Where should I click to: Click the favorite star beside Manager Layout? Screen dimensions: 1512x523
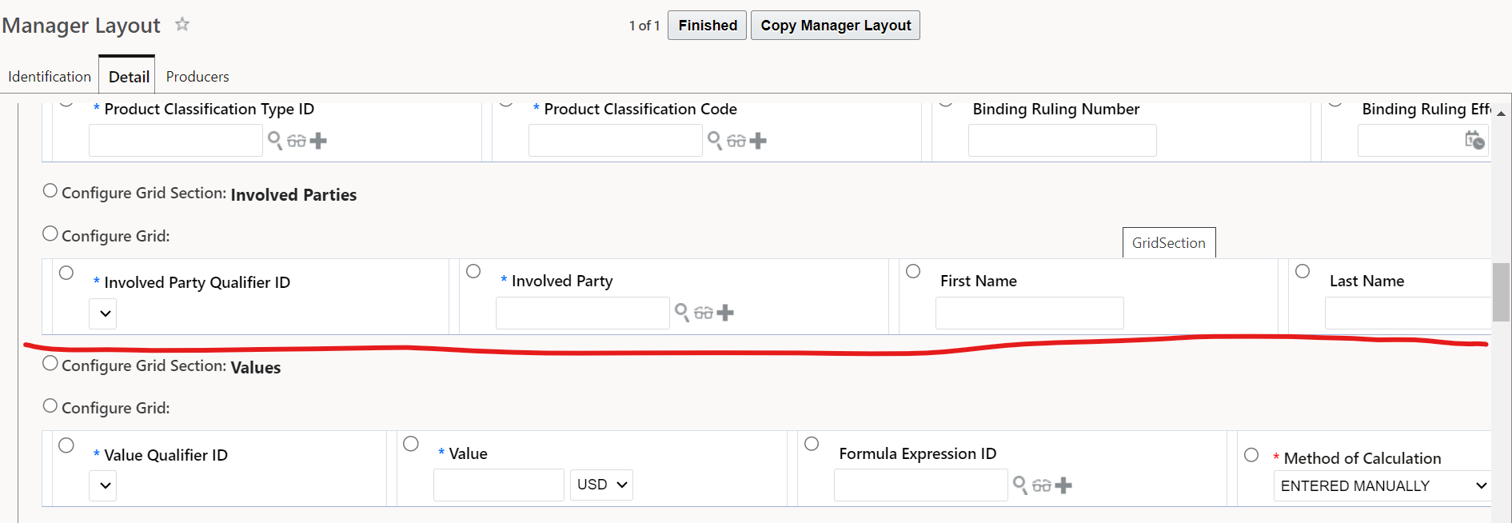click(x=182, y=24)
